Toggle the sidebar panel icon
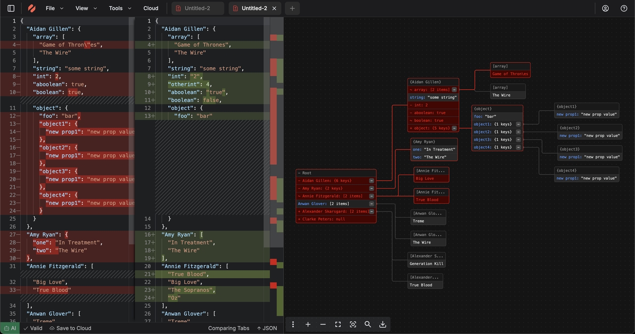 pos(11,8)
